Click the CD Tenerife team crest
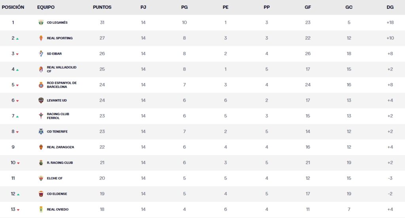This screenshot has width=405, height=218. pos(40,132)
